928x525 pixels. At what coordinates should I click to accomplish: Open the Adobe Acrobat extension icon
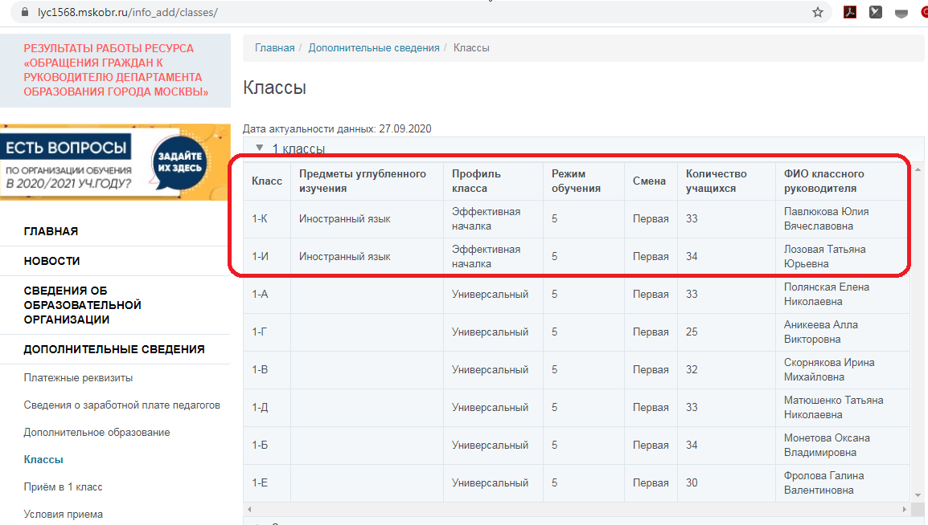coord(848,12)
